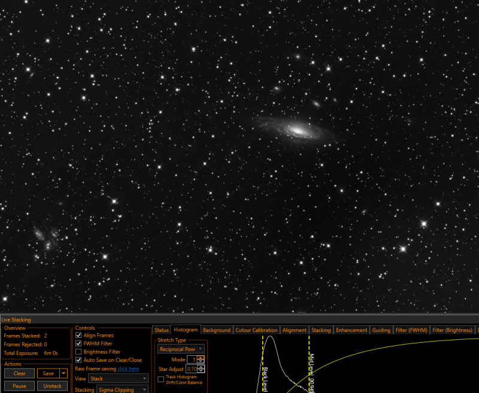Pause the live stacking
479x393 pixels.
click(20, 386)
